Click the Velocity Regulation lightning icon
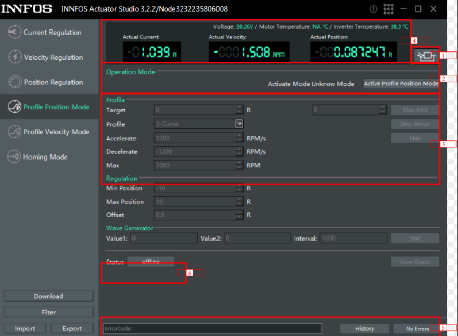This screenshot has height=336, width=458. pyautogui.click(x=14, y=58)
